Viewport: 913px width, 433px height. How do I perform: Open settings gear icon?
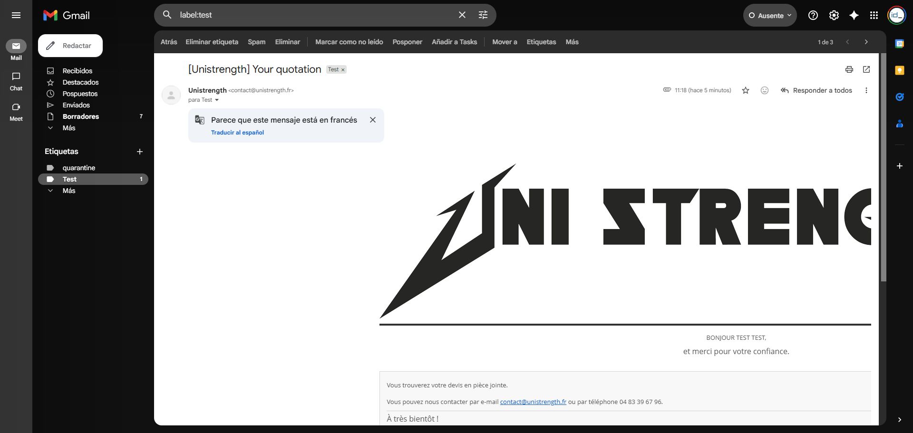click(834, 15)
